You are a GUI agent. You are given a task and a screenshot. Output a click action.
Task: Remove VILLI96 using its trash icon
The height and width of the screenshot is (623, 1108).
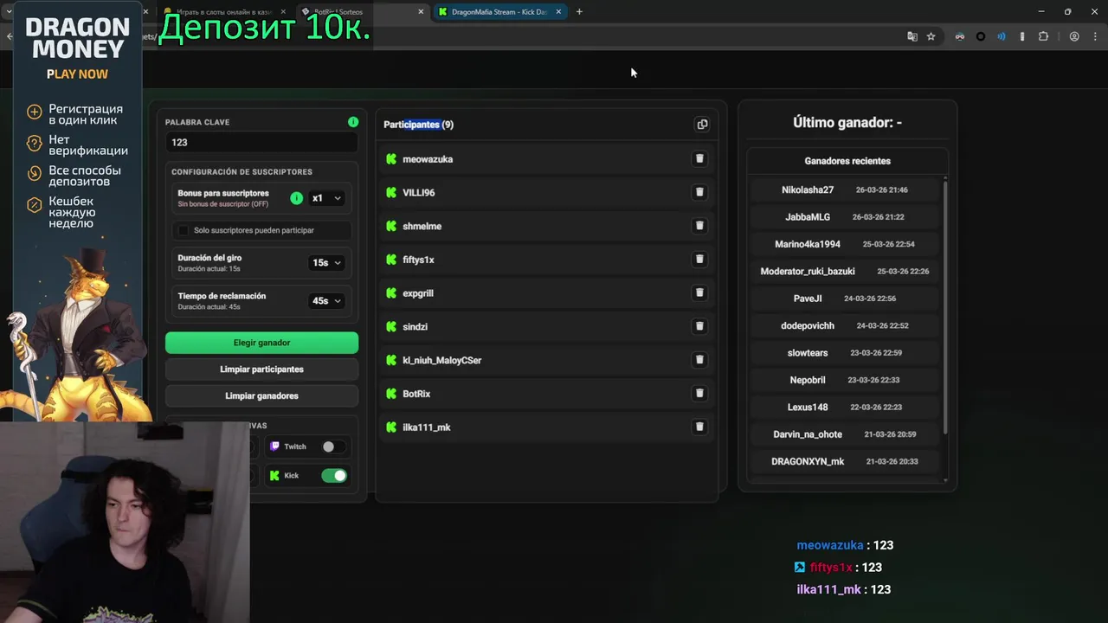point(699,192)
